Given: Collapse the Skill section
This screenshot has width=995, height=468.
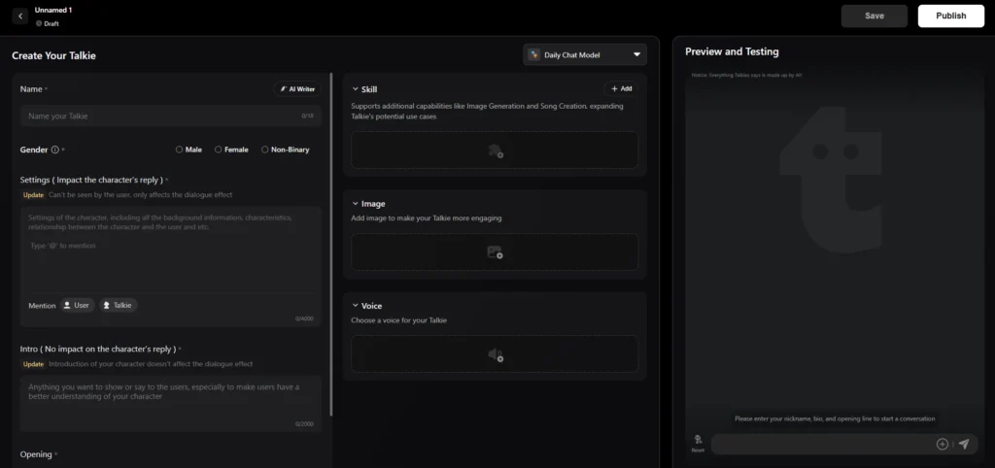Looking at the screenshot, I should (356, 89).
